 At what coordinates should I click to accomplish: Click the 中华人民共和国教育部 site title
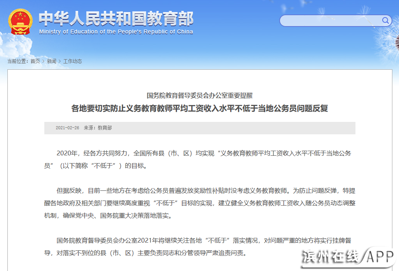pyautogui.click(x=116, y=18)
